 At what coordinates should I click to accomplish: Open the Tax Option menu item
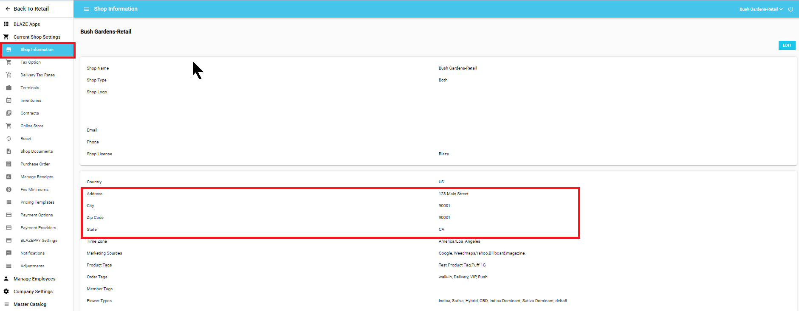click(31, 62)
